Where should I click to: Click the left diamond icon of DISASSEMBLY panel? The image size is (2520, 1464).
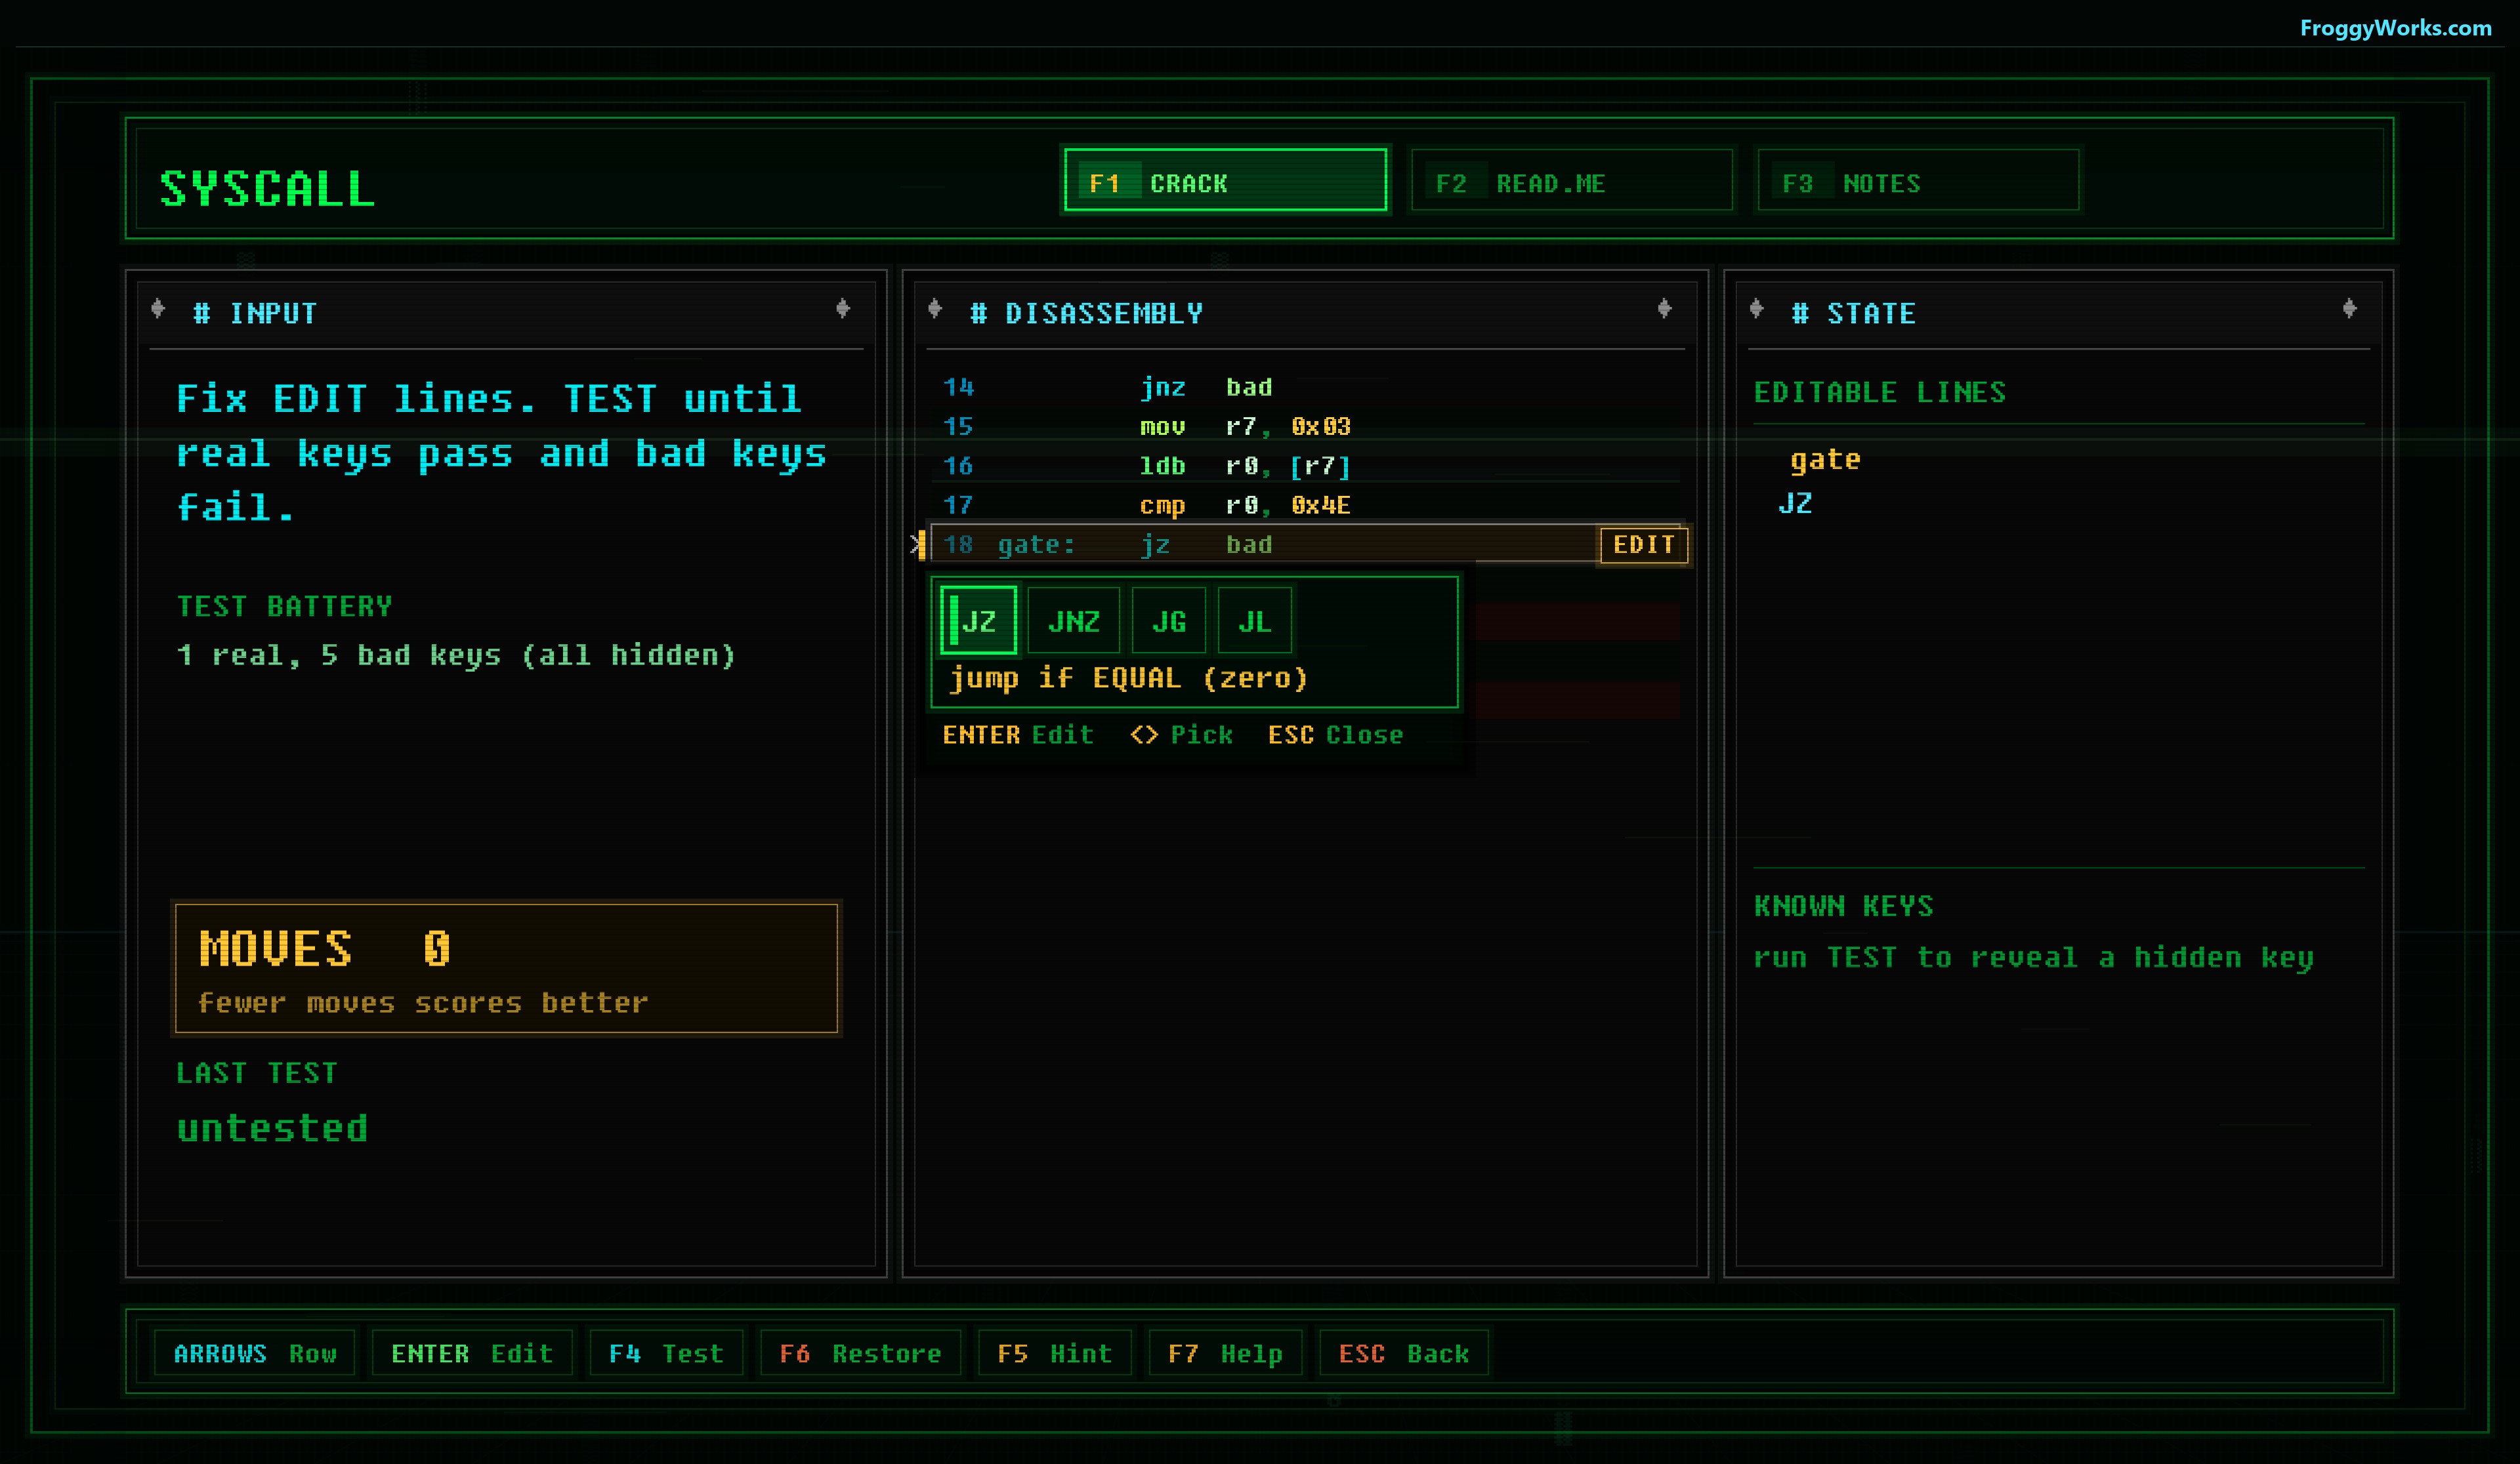[935, 309]
